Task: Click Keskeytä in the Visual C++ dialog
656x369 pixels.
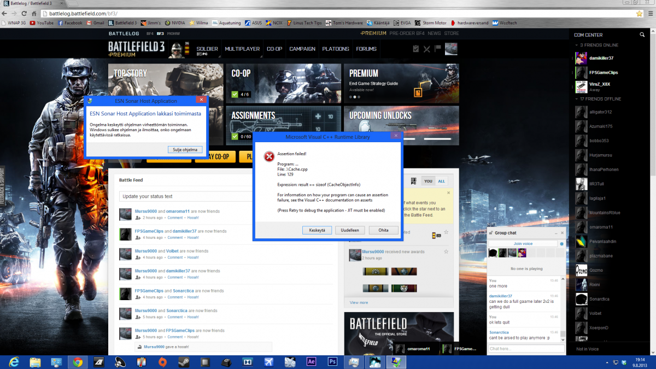Action: [317, 230]
